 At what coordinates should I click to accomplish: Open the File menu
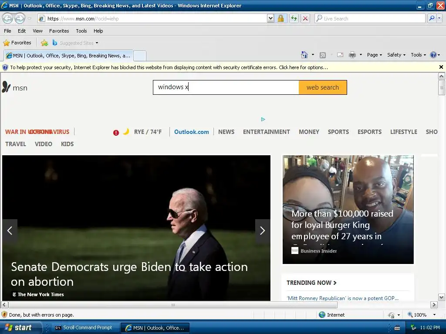8,31
